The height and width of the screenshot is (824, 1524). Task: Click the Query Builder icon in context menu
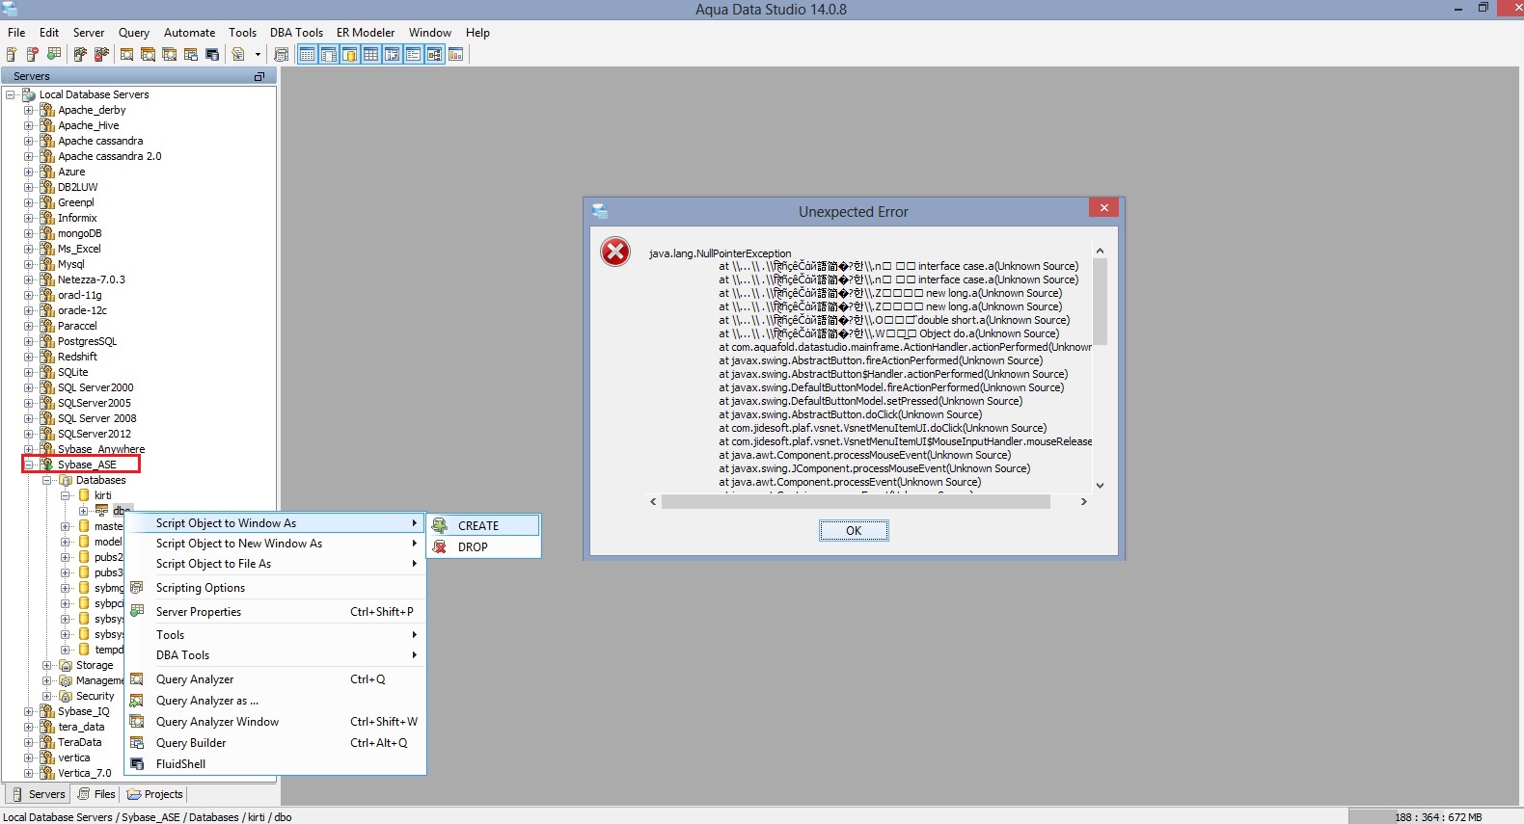(137, 742)
